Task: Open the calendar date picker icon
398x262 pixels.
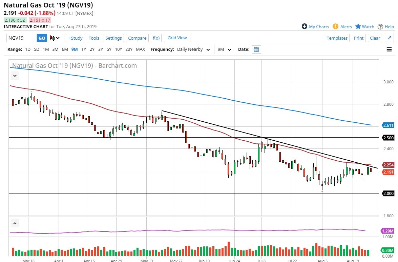Action: click(256, 49)
